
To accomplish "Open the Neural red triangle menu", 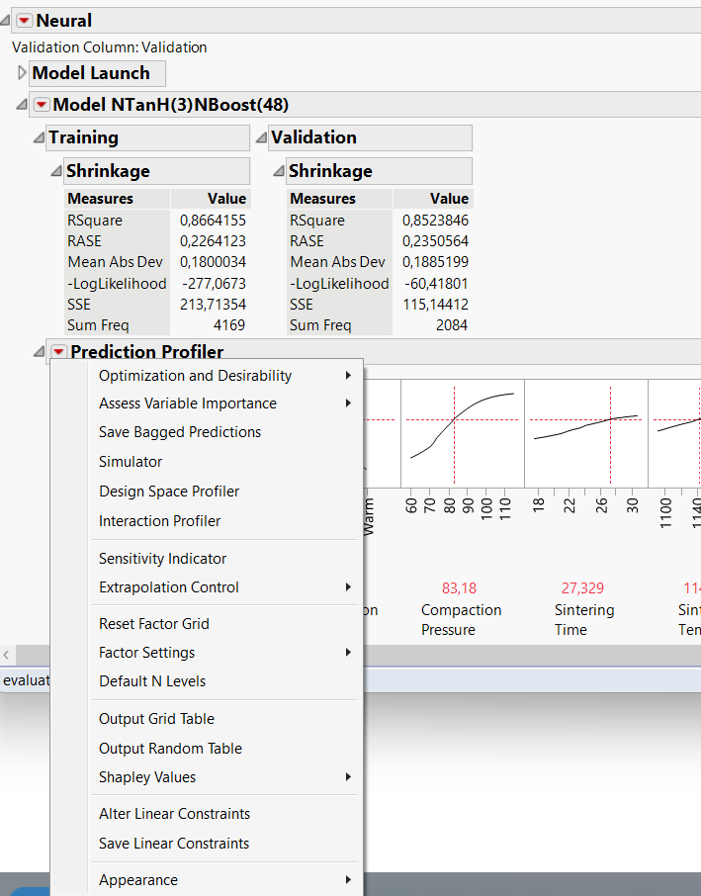I will tap(24, 21).
